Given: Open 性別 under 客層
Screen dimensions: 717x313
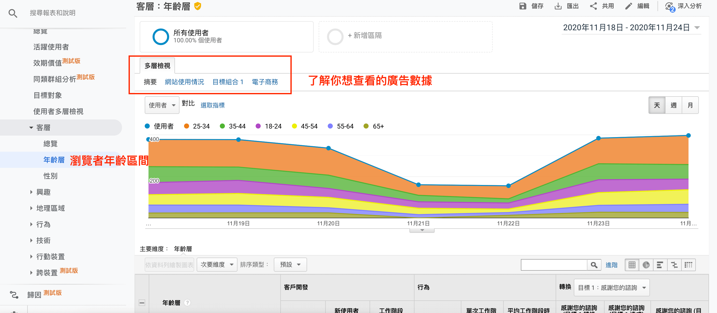Looking at the screenshot, I should pyautogui.click(x=50, y=176).
